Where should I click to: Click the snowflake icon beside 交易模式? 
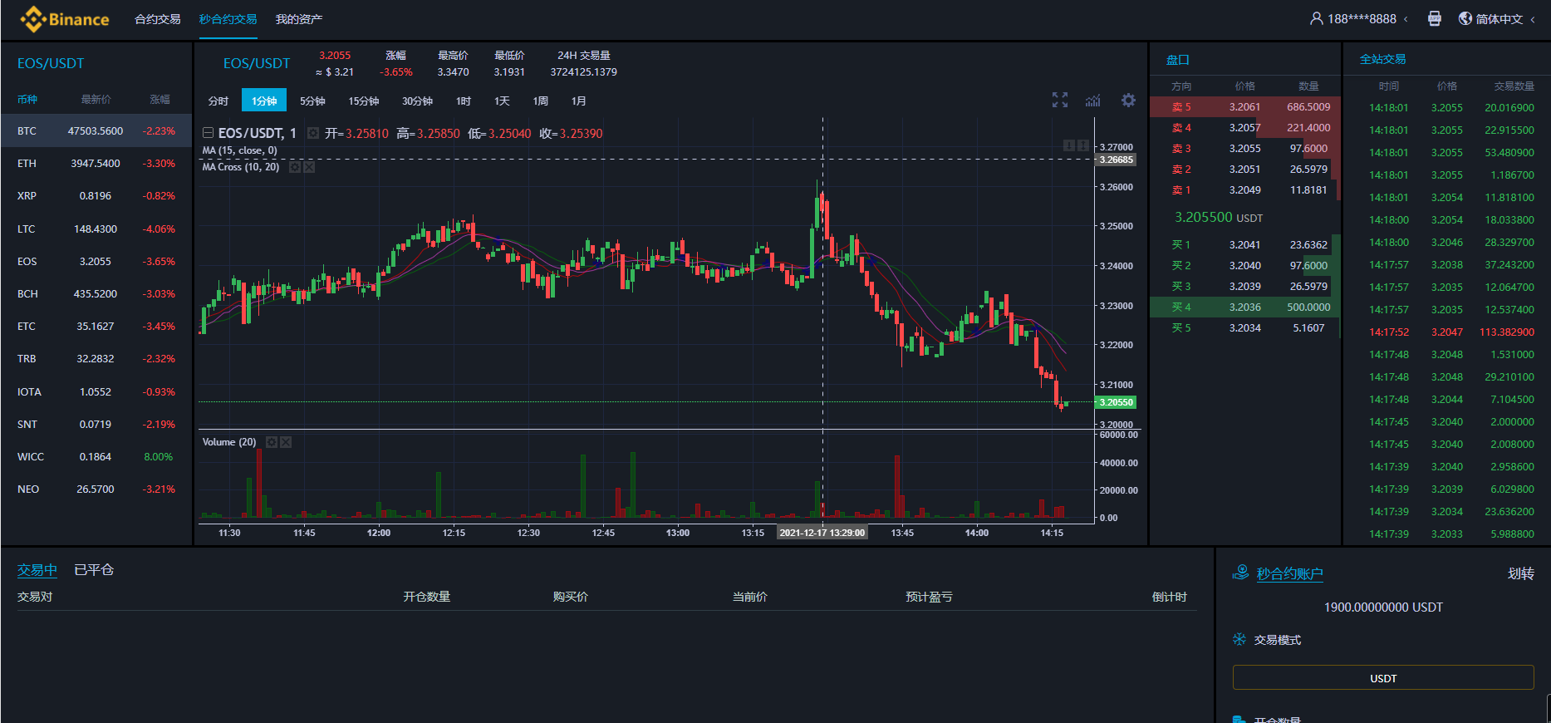coord(1239,639)
